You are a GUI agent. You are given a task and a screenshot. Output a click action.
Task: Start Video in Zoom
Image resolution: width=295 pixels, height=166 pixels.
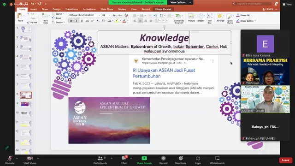tap(29, 160)
